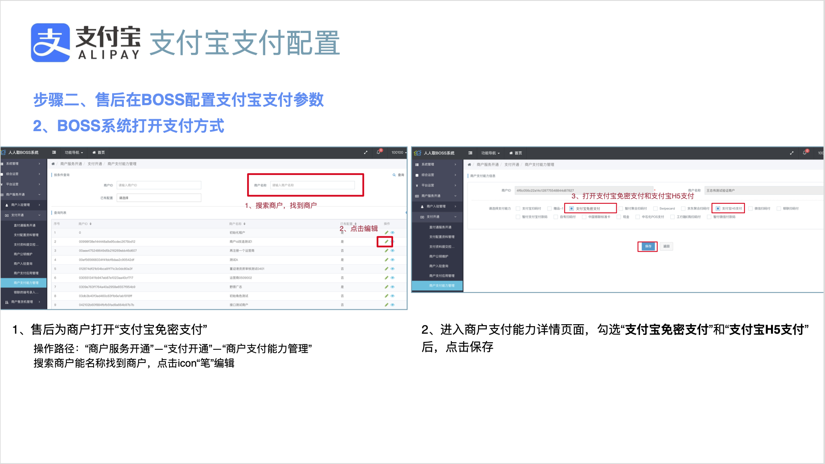The width and height of the screenshot is (825, 464).
Task: Click BOSS system logo in right window
Action: tap(418, 153)
